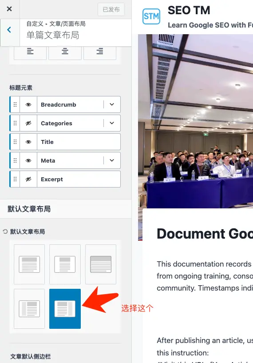Open the SEO TM site title link
The height and width of the screenshot is (363, 253).
pos(189,10)
